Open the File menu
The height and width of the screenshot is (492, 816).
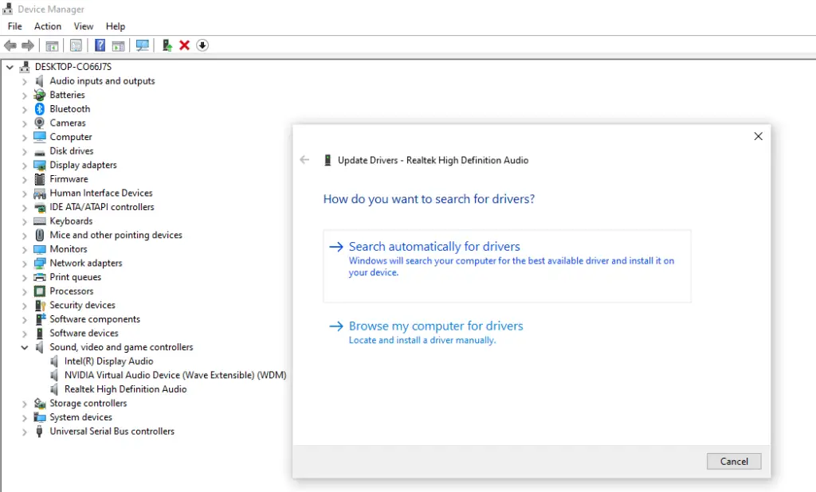(14, 26)
